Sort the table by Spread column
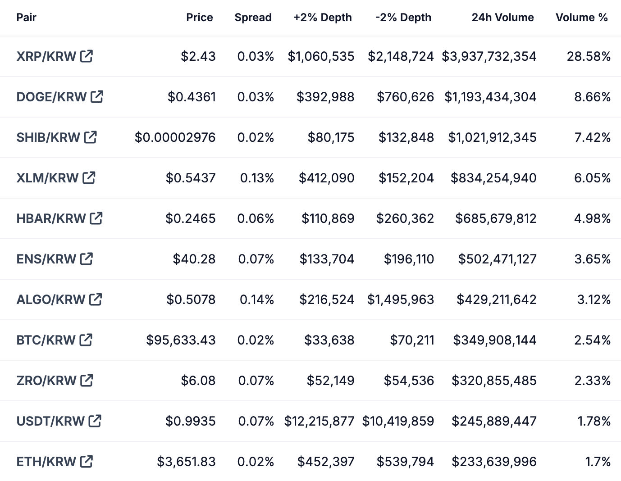 [253, 18]
